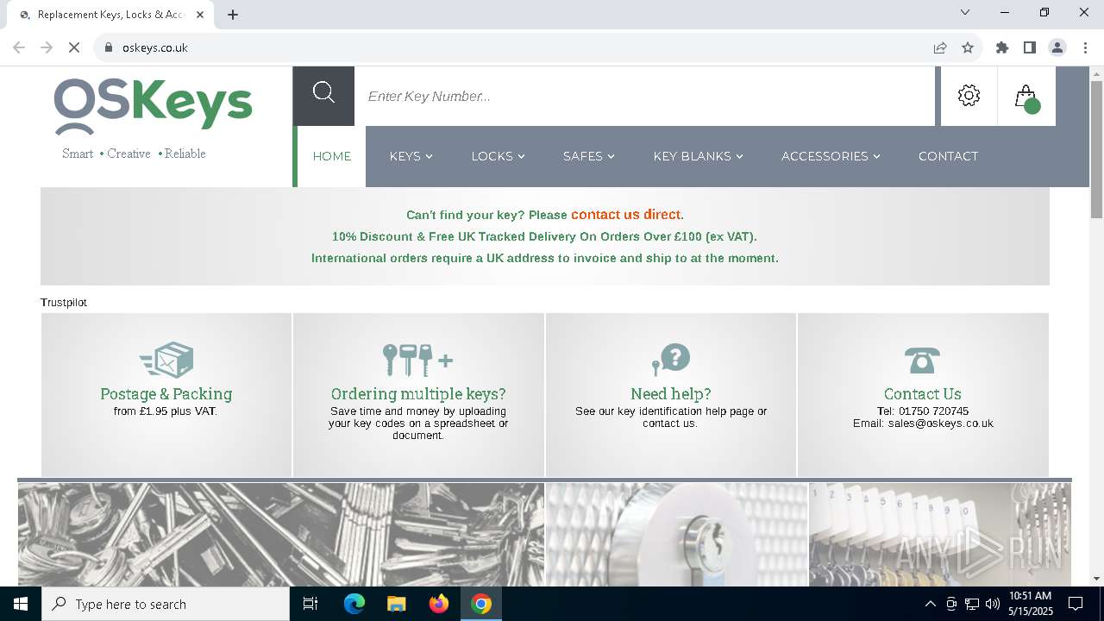This screenshot has width=1104, height=621.
Task: Open the taskbar clock showing 10:51 AM
Action: pos(1030,604)
